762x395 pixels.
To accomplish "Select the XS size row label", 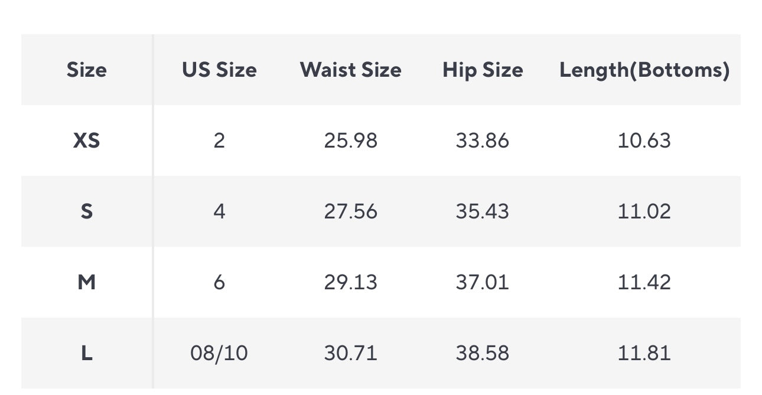I will (x=86, y=141).
